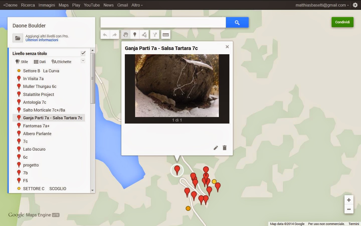361x226 pixels.
Task: Click the trash delete icon in the popup
Action: click(225, 148)
